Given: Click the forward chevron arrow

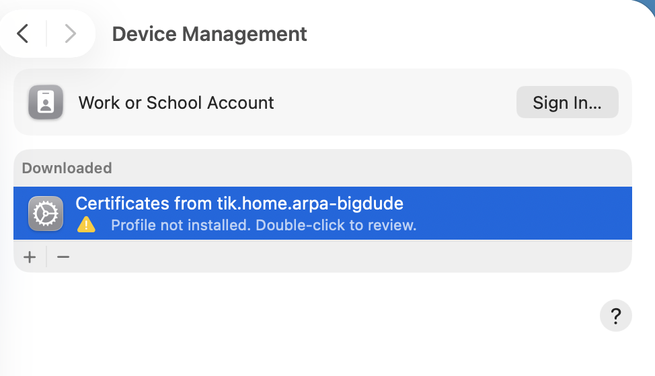Looking at the screenshot, I should tap(70, 34).
